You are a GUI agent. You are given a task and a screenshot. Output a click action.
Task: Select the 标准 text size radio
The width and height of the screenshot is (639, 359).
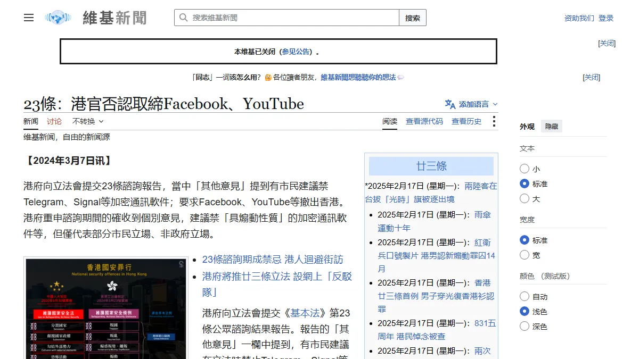525,183
